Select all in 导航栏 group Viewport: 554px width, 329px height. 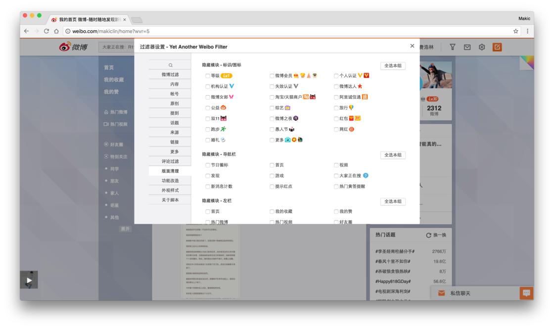[393, 155]
